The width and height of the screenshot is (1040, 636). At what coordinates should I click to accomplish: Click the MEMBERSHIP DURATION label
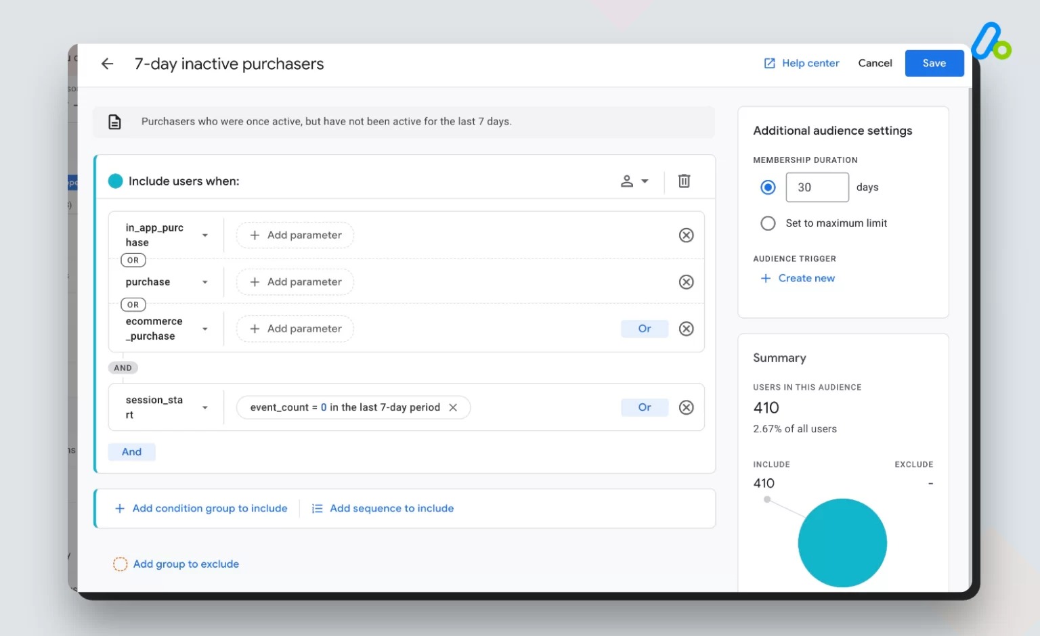pyautogui.click(x=805, y=160)
